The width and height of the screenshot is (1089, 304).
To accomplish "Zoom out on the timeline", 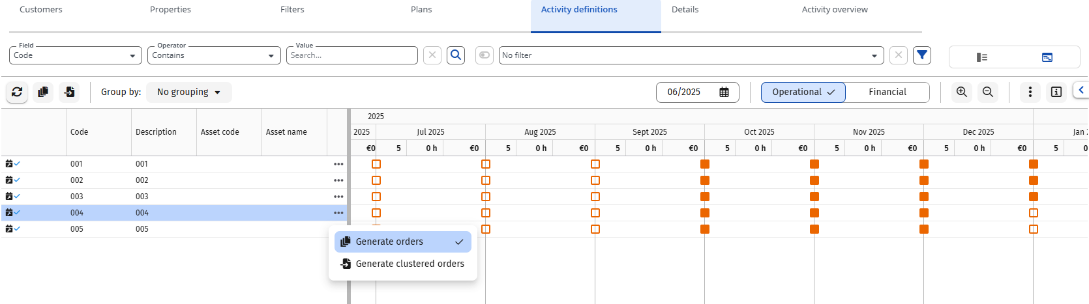I will pos(987,92).
